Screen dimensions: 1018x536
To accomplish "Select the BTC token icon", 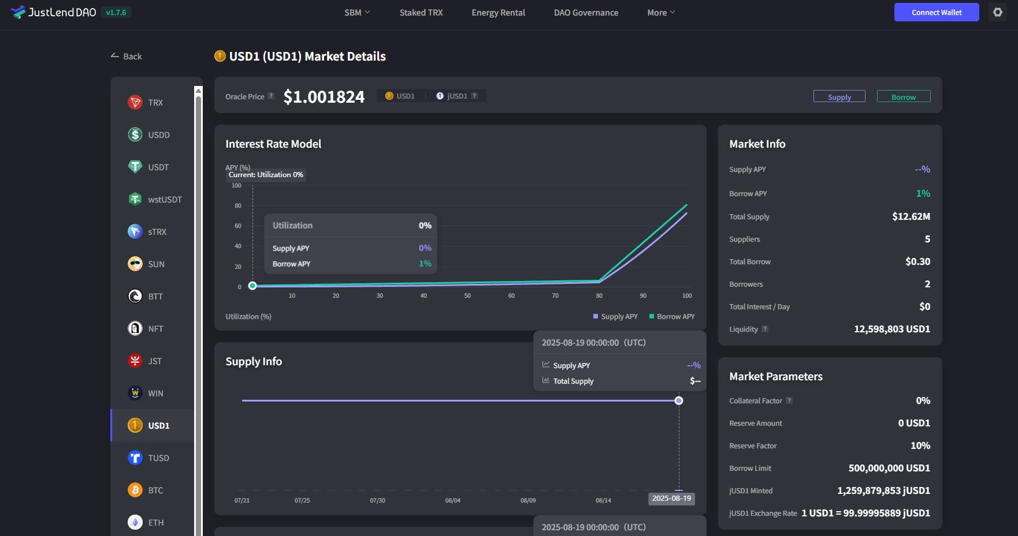I will coord(135,490).
